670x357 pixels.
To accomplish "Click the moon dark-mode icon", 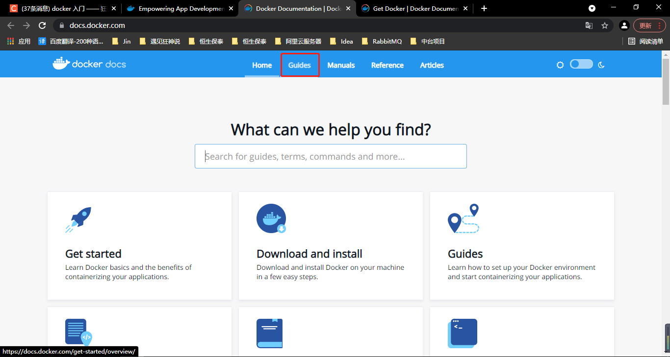I will [x=601, y=65].
